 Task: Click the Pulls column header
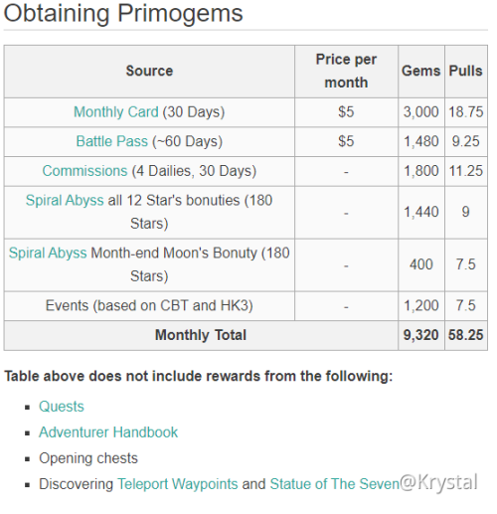pyautogui.click(x=466, y=71)
